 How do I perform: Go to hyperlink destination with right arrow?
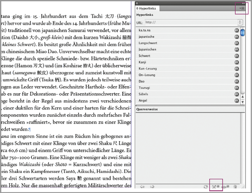tap(152, 186)
